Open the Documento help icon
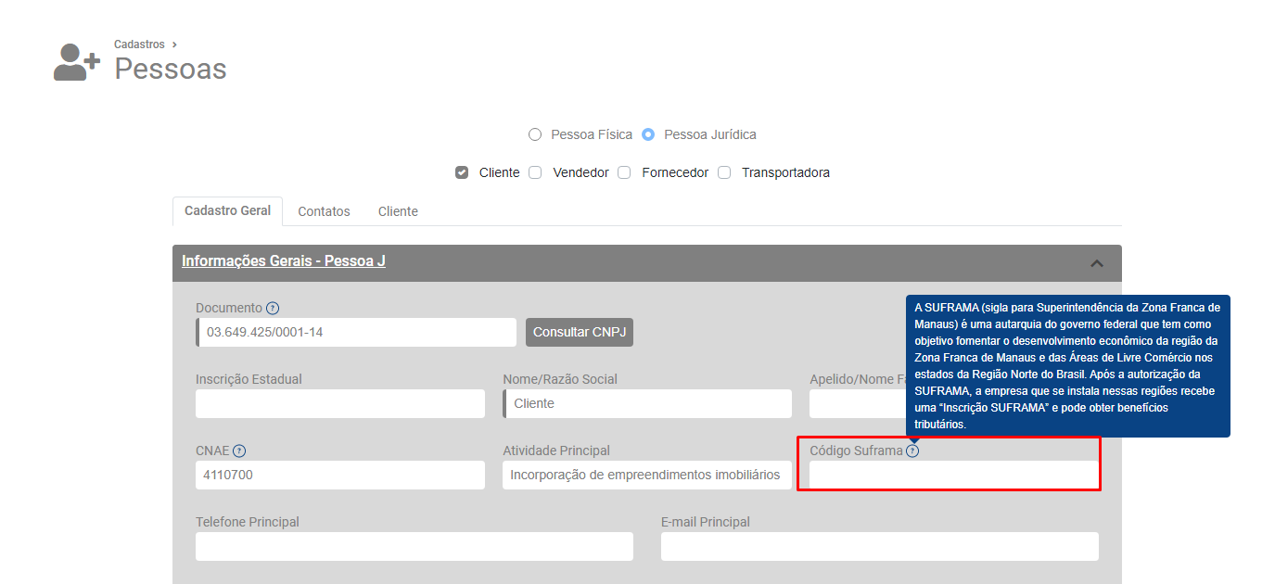The height and width of the screenshot is (584, 1275). [272, 308]
